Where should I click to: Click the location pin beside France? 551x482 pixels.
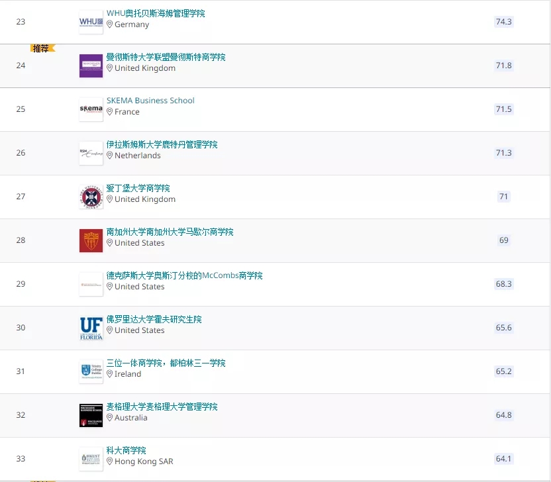pyautogui.click(x=110, y=112)
